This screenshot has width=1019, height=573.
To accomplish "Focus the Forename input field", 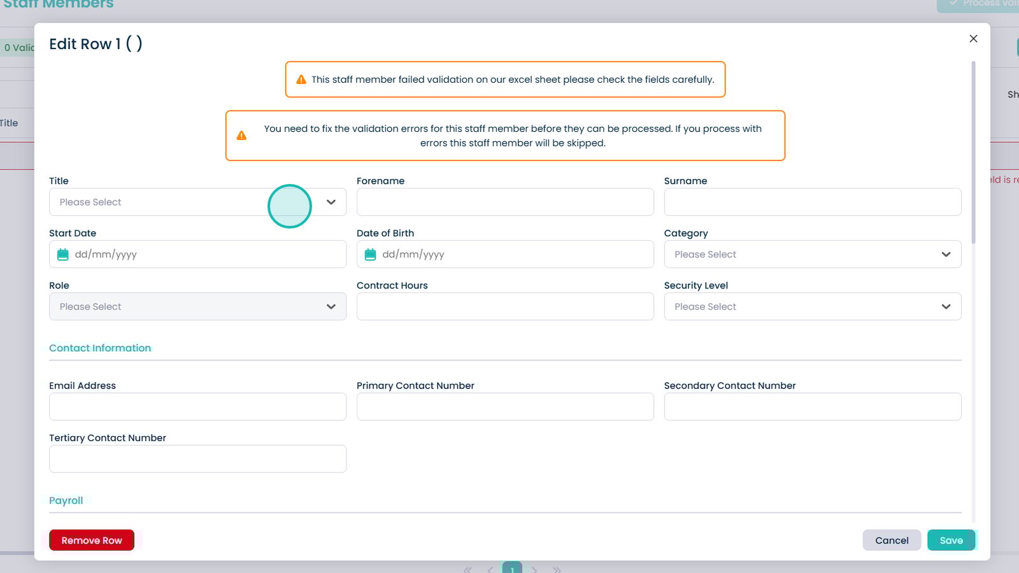I will [505, 202].
